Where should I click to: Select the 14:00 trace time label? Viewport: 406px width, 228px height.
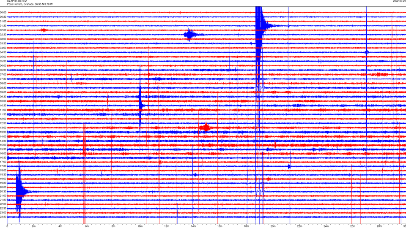pyautogui.click(x=3, y=136)
